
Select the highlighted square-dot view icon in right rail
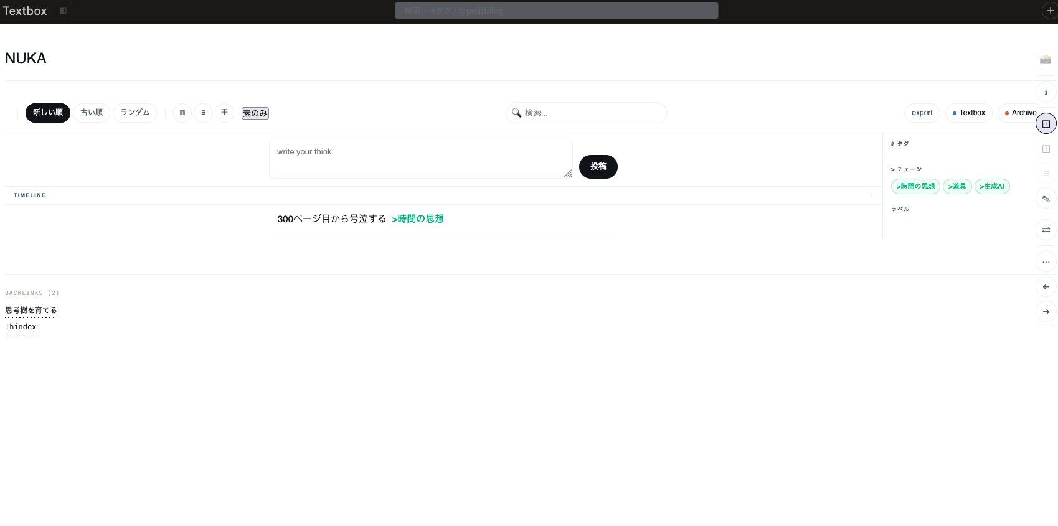pyautogui.click(x=1046, y=124)
